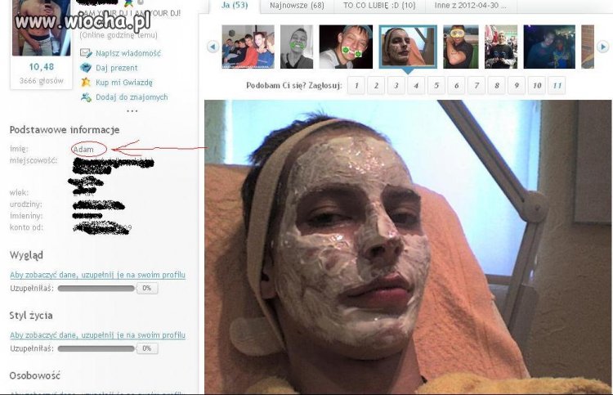This screenshot has width=613, height=395.
Task: Vote 2 for this photo
Action: tap(376, 85)
